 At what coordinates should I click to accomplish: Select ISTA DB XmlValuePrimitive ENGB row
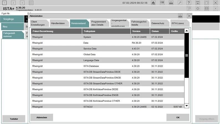pos(108,95)
